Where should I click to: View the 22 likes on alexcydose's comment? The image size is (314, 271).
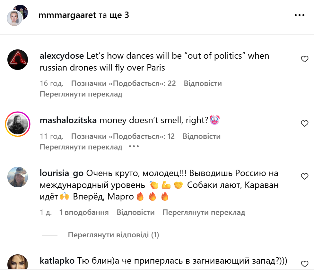[123, 84]
